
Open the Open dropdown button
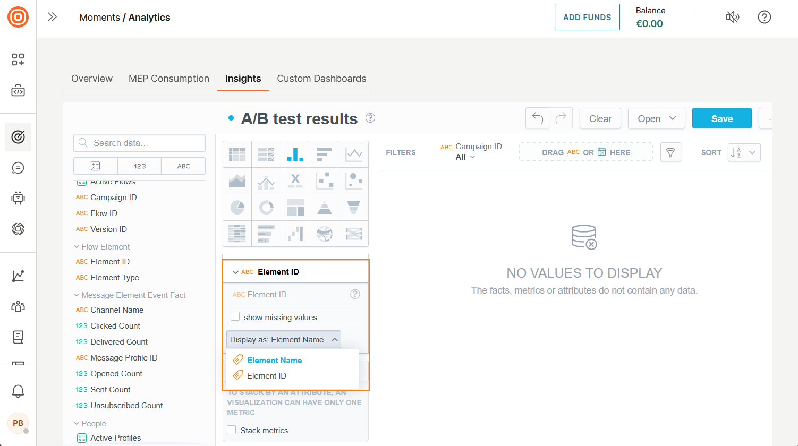(x=657, y=118)
